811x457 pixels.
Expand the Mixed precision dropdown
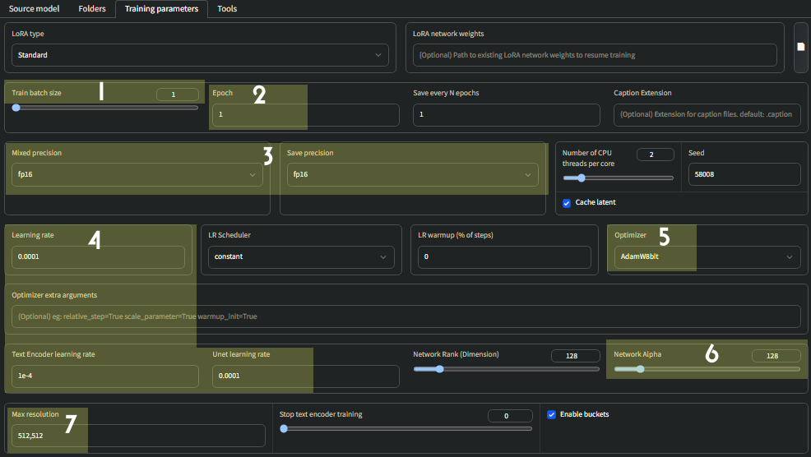(x=137, y=174)
